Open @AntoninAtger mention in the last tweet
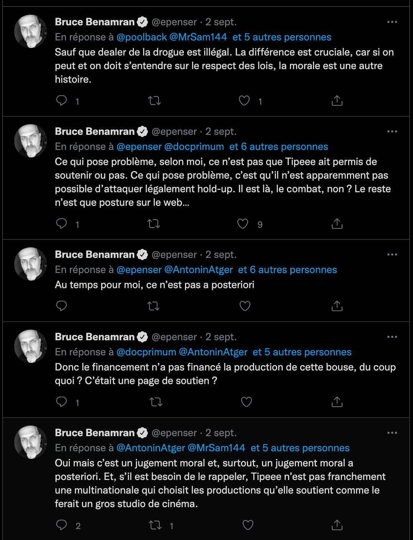413x540 pixels. 151,448
